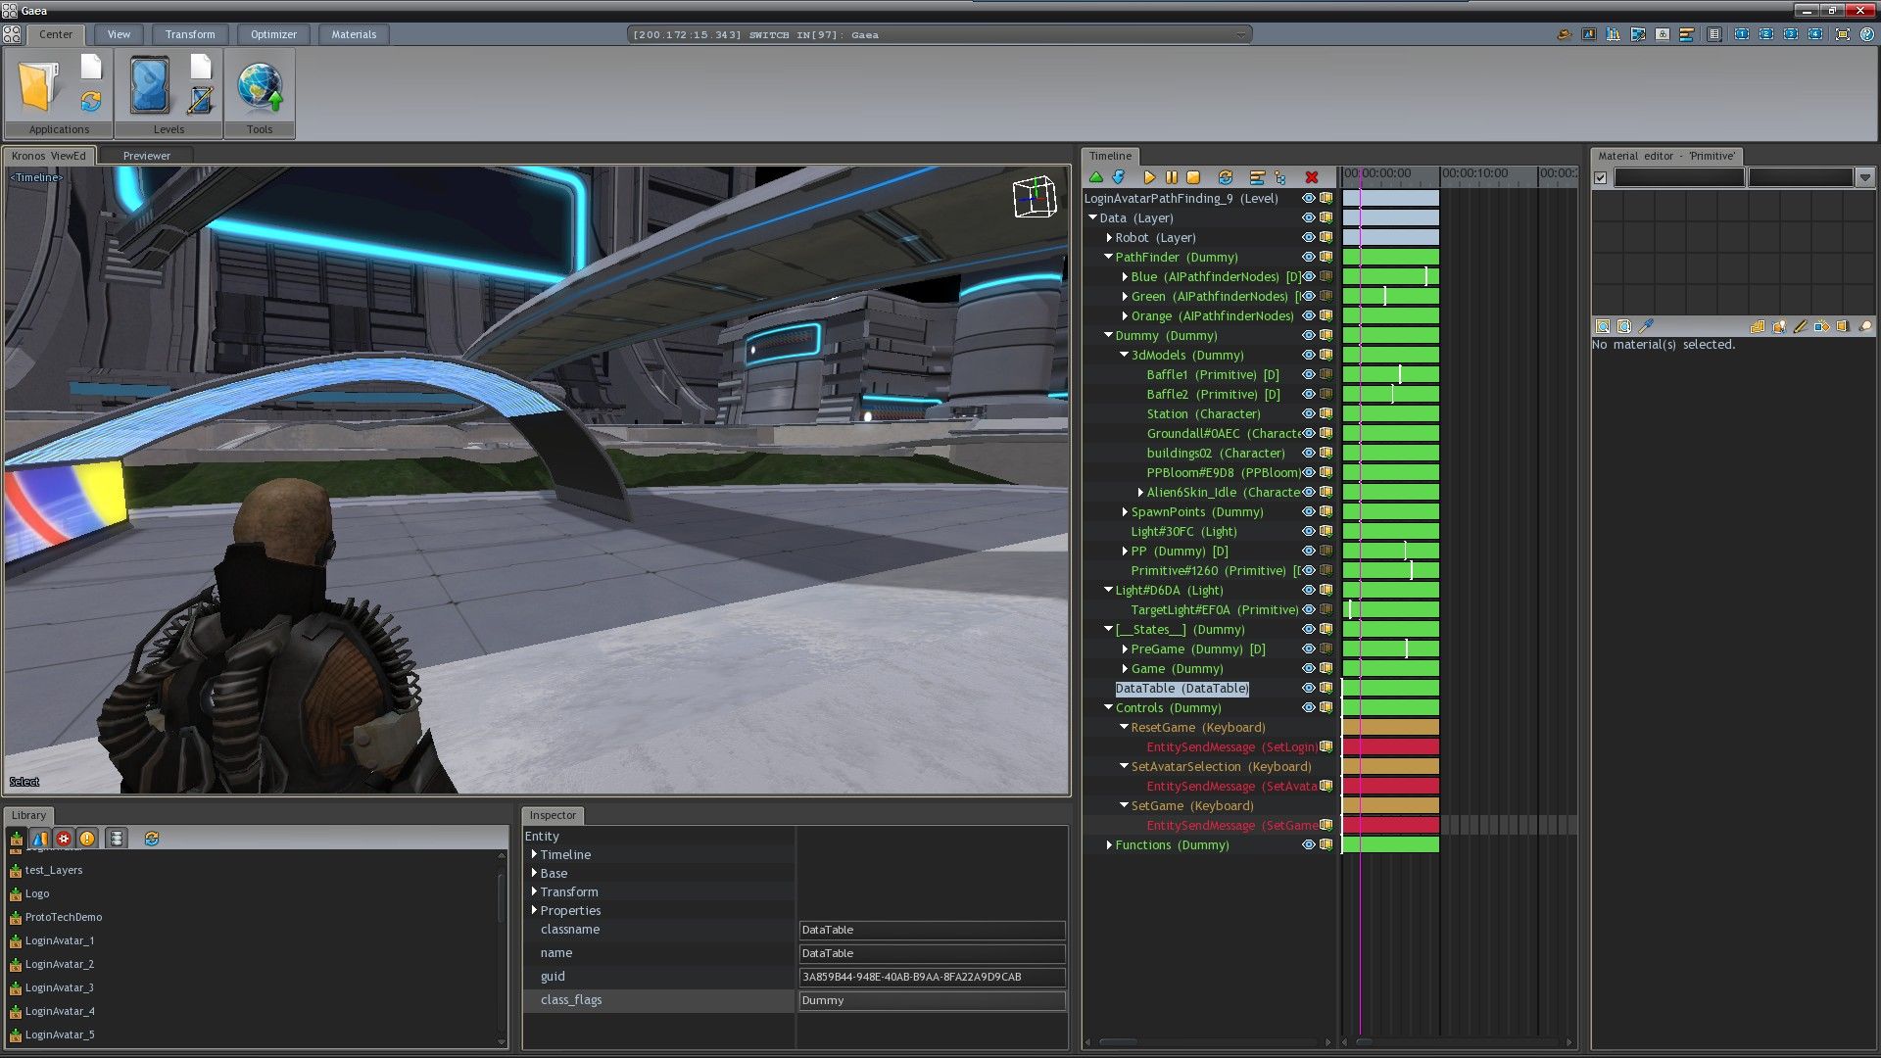1881x1058 pixels.
Task: Click the red X delete icon in the timeline
Action: 1312,177
